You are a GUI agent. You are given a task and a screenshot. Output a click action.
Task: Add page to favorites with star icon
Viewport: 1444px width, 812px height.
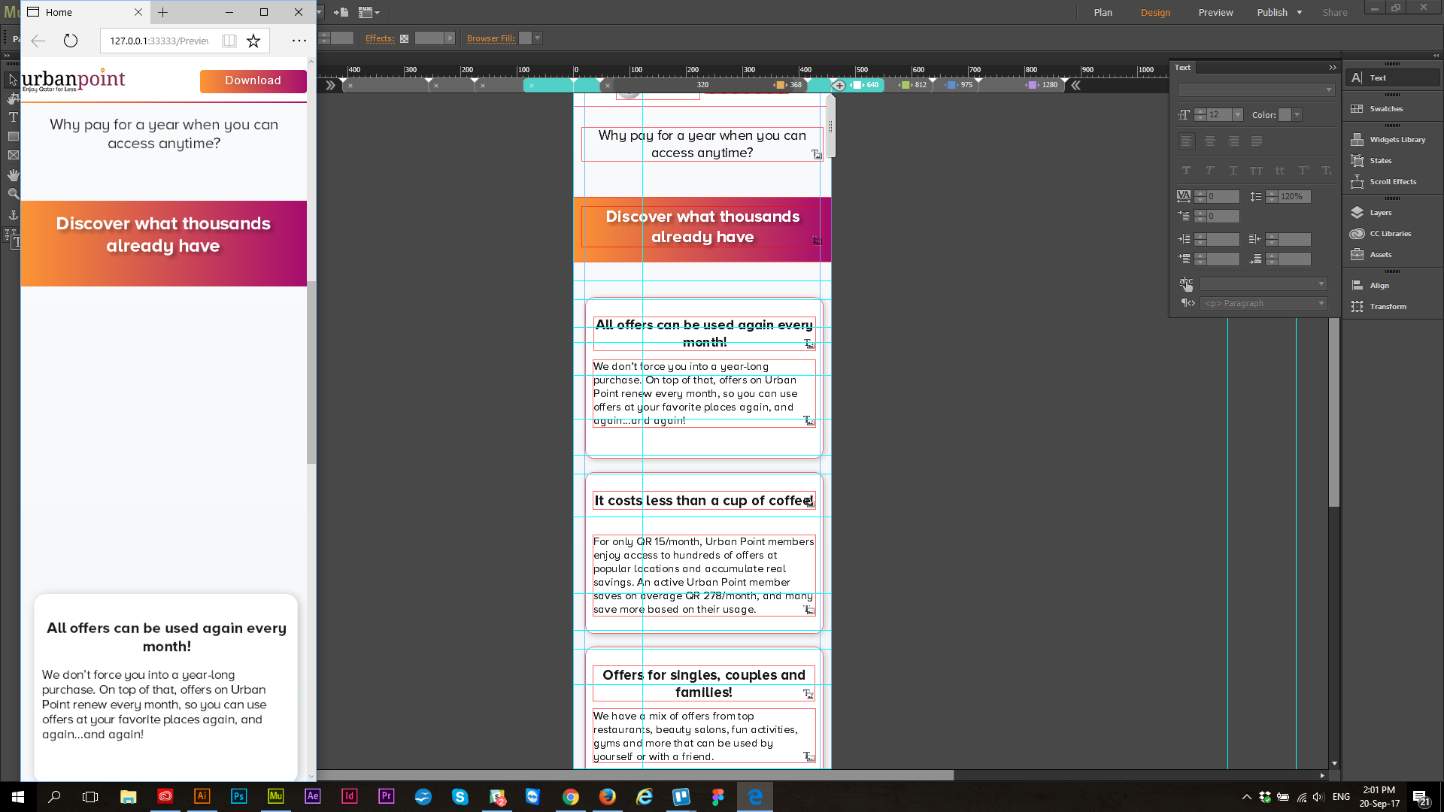coord(253,41)
